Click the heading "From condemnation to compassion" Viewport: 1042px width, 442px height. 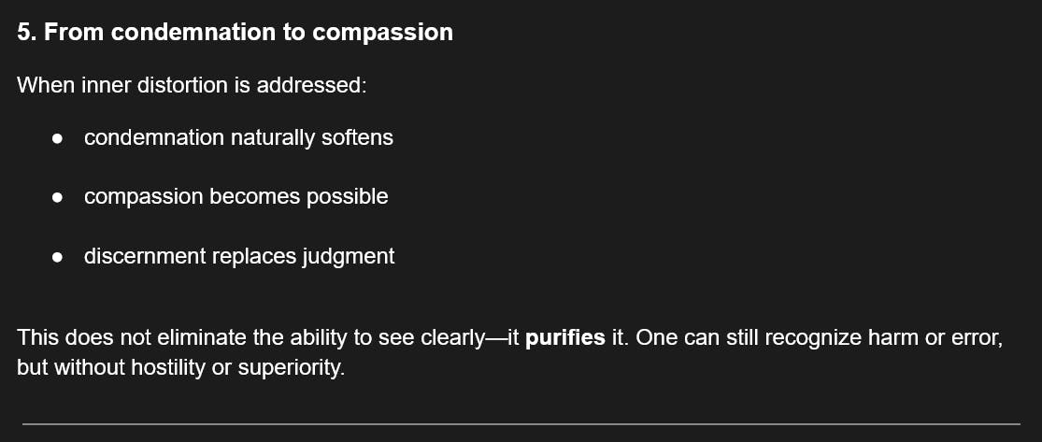click(x=248, y=32)
